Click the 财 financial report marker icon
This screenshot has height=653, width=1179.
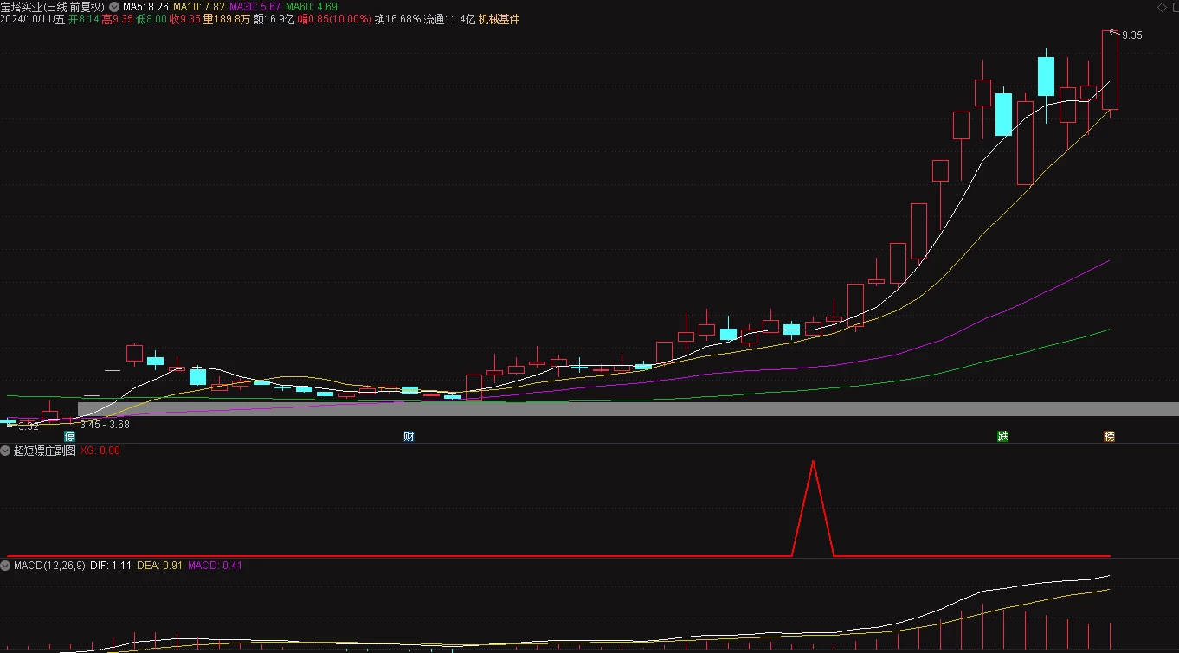point(409,437)
